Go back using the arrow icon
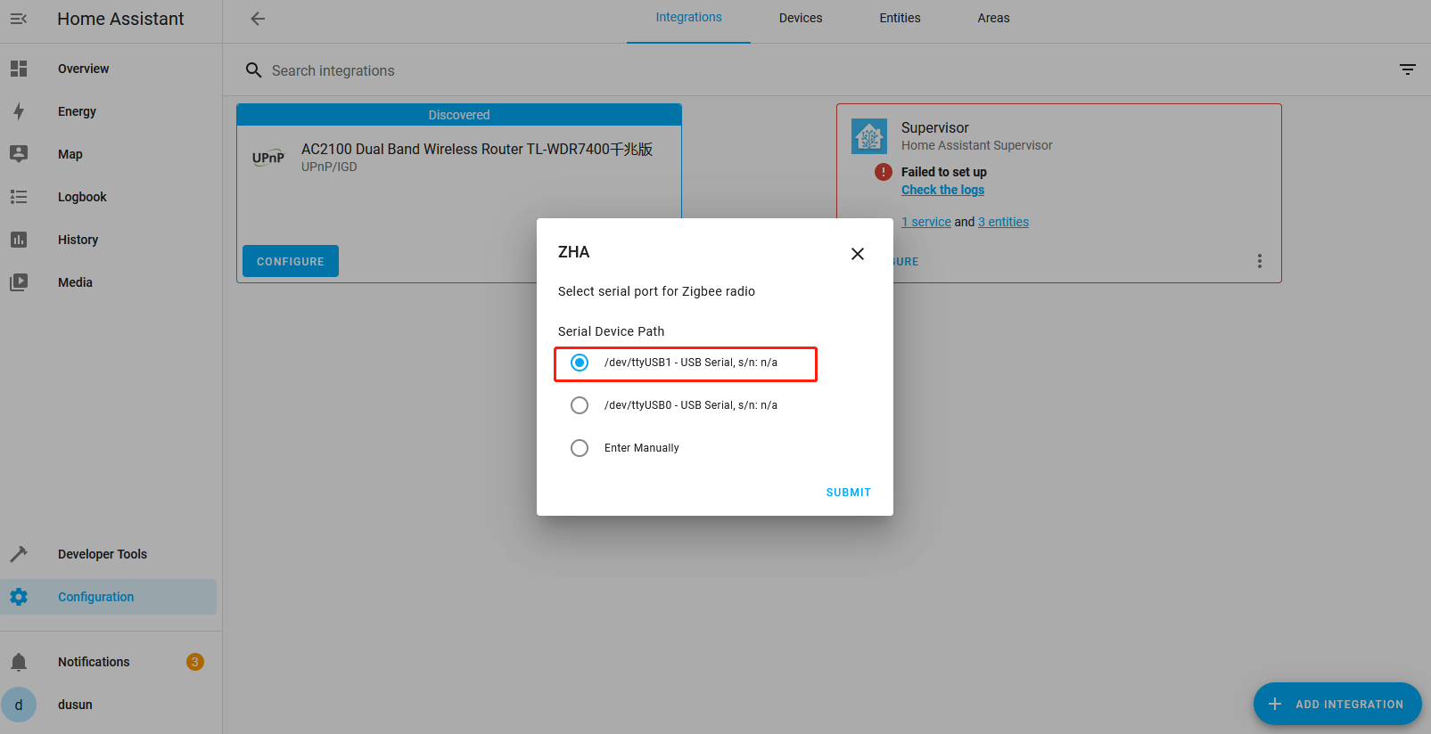Image resolution: width=1431 pixels, height=734 pixels. pyautogui.click(x=258, y=19)
